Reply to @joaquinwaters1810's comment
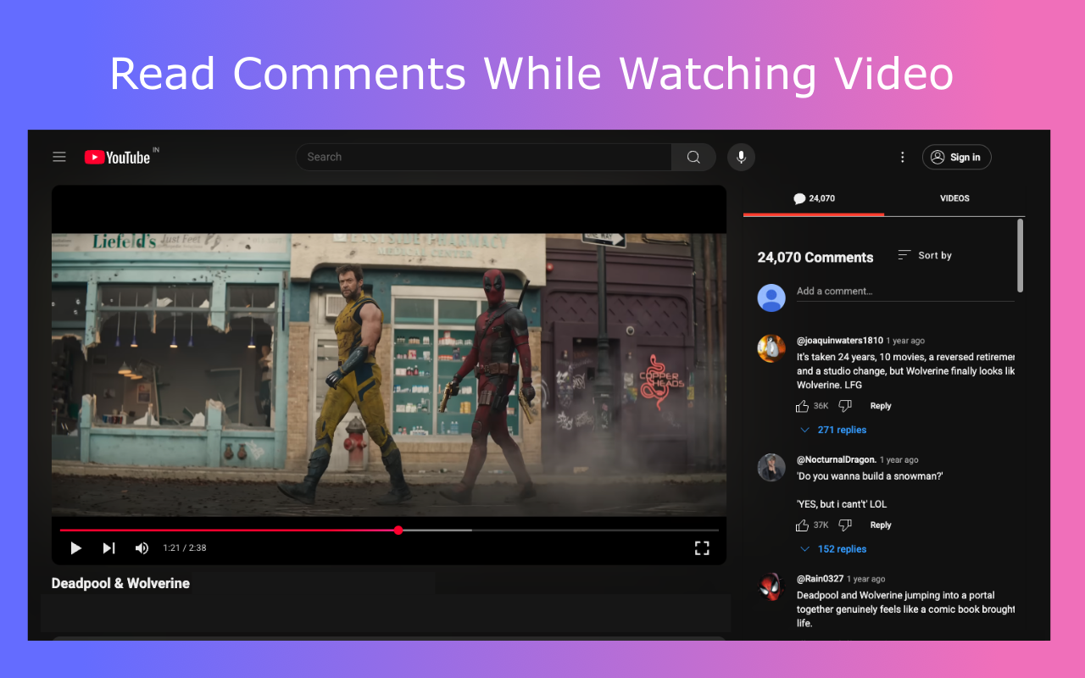 880,405
